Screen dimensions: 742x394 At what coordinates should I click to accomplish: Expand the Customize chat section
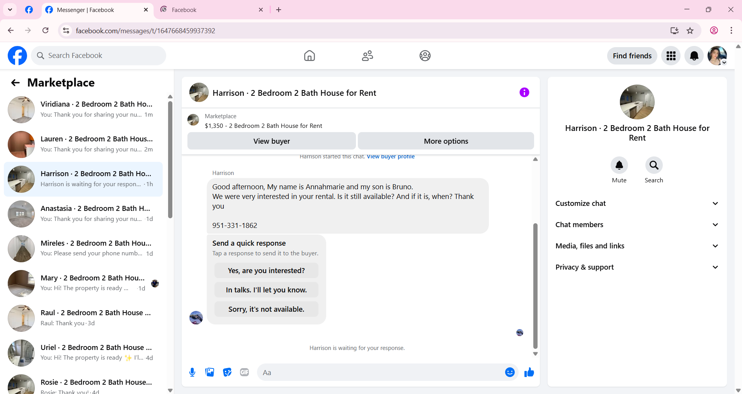[x=637, y=204]
